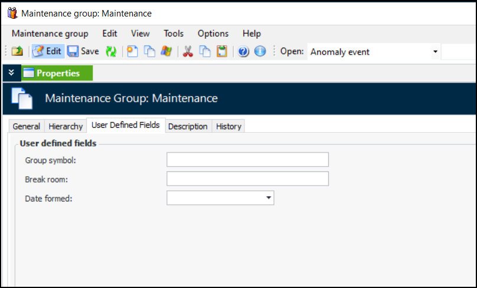Screen dimensions: 477x288
Task: Open the History tab
Action: [x=228, y=127]
